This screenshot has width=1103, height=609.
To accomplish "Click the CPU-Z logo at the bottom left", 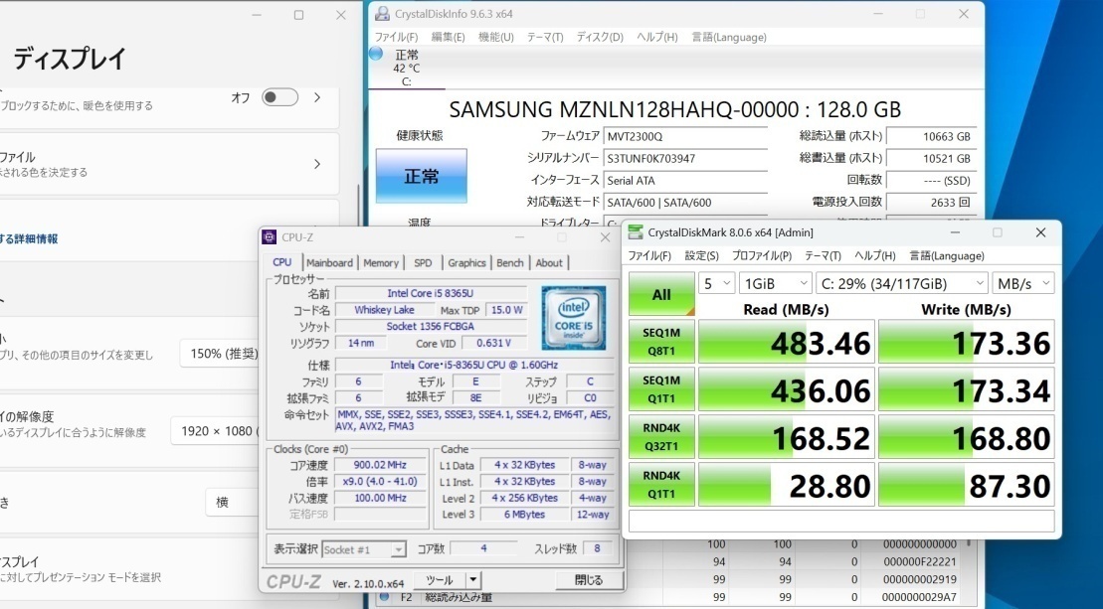I will [292, 580].
